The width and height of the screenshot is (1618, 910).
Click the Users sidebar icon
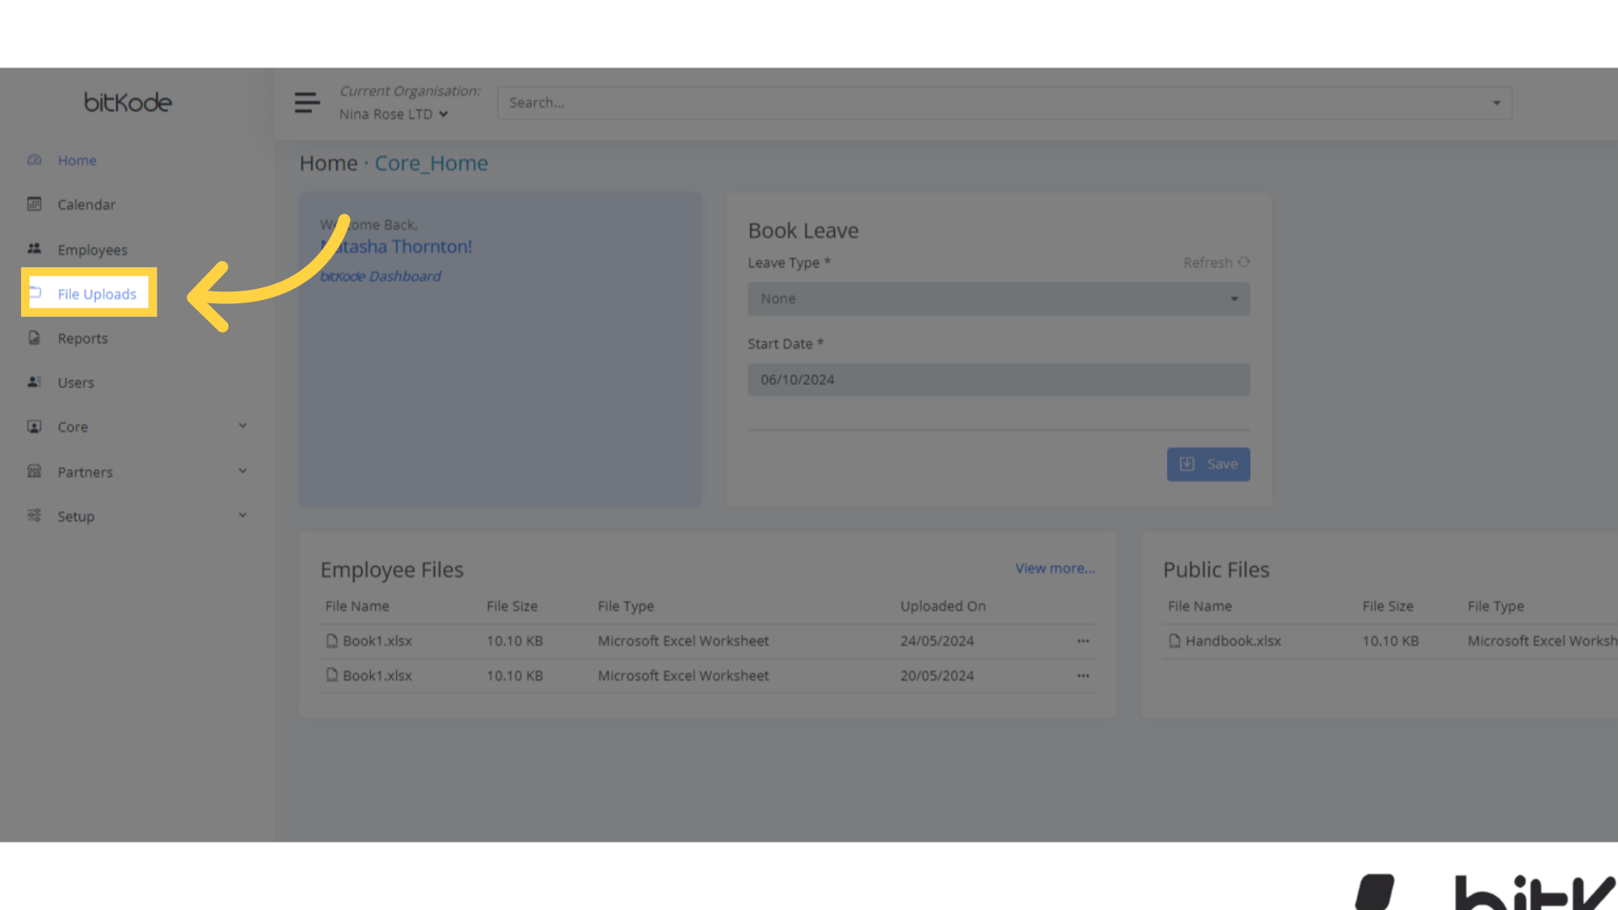(x=34, y=382)
